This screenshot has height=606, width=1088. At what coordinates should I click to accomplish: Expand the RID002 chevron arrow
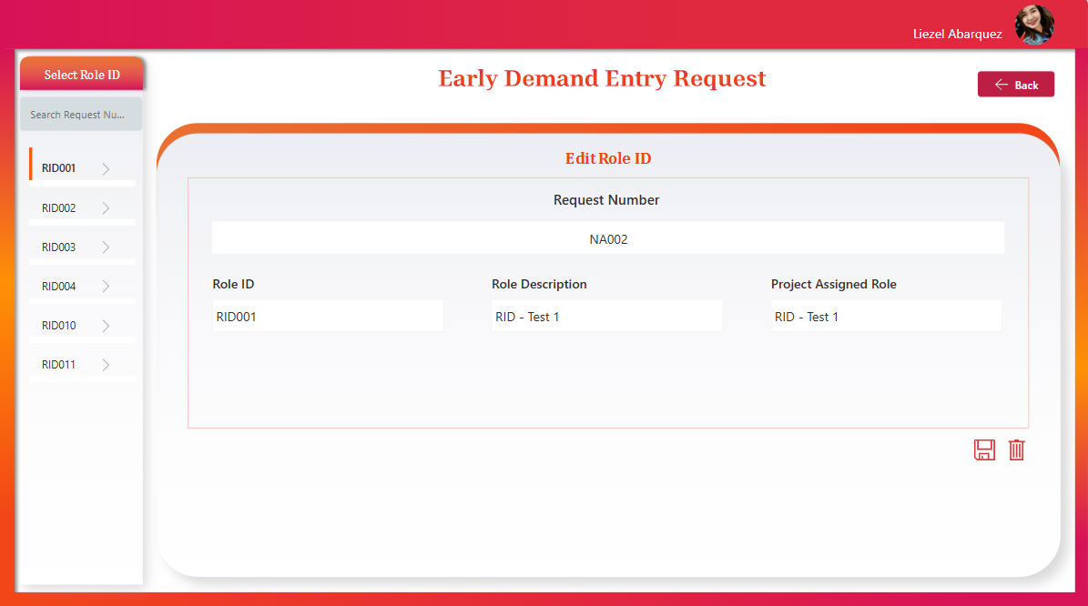coord(106,208)
